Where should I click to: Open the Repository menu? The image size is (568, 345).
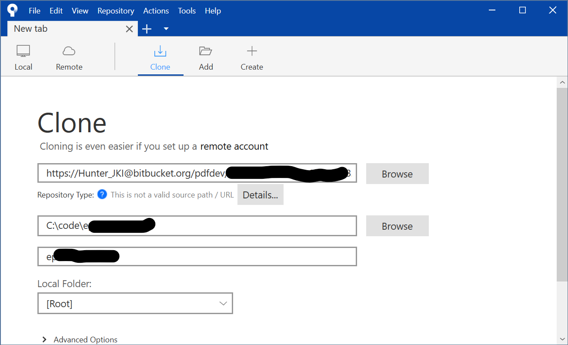point(116,11)
